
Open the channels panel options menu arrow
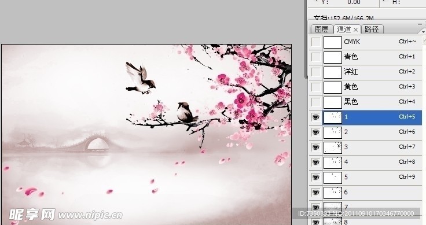coord(423,32)
